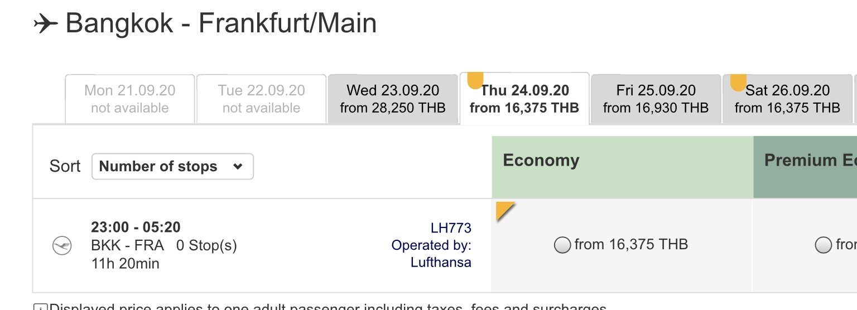Select the Tue 22.09.20 date tab
The height and width of the screenshot is (310, 857).
(262, 99)
